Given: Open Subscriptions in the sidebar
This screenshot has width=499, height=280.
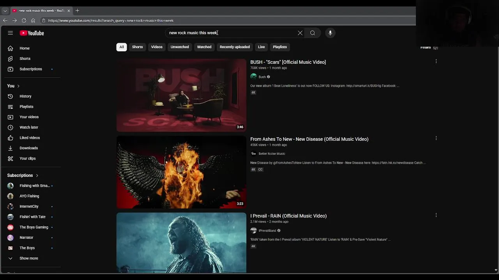Looking at the screenshot, I should [x=31, y=69].
